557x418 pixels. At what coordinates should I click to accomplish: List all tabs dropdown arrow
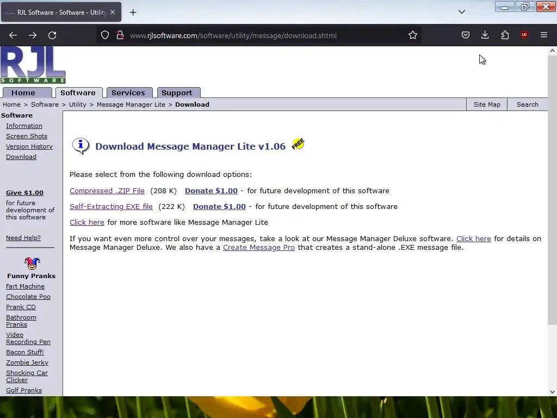pos(461,12)
